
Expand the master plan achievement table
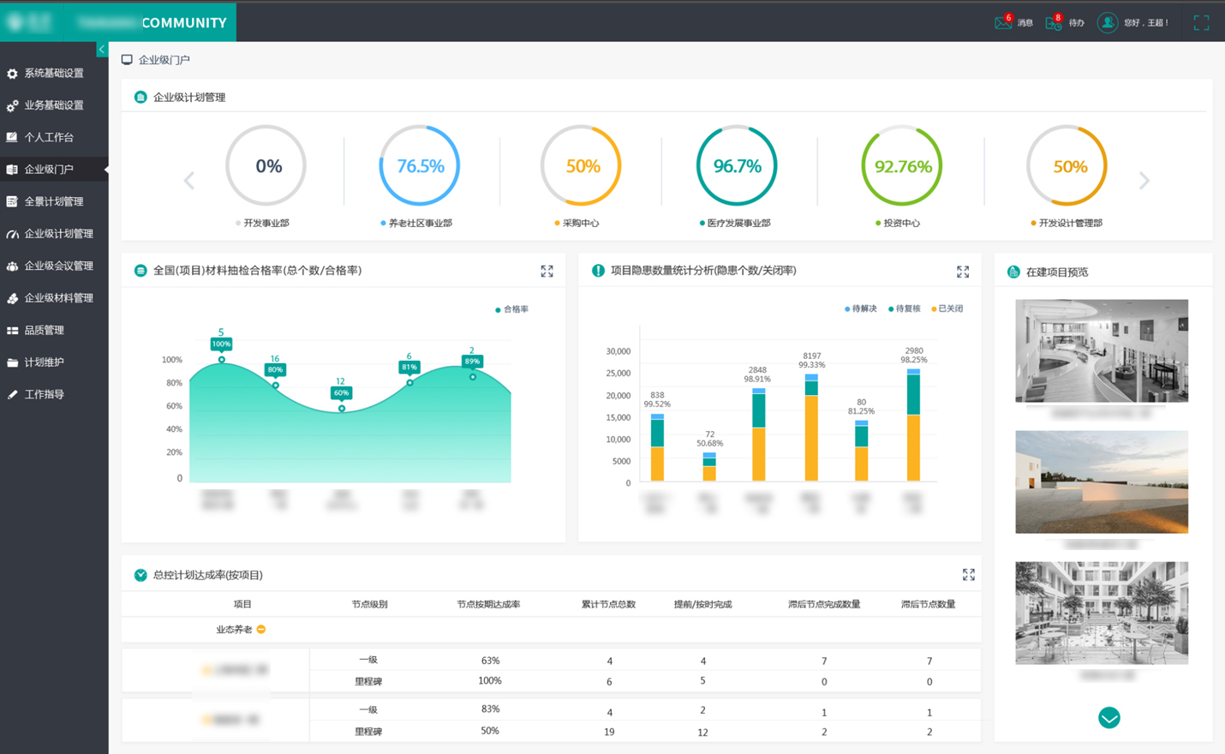point(968,575)
